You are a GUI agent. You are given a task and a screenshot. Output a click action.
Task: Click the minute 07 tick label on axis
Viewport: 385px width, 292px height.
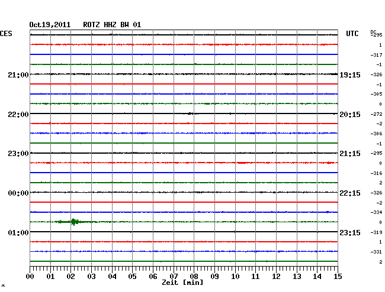tap(174, 277)
